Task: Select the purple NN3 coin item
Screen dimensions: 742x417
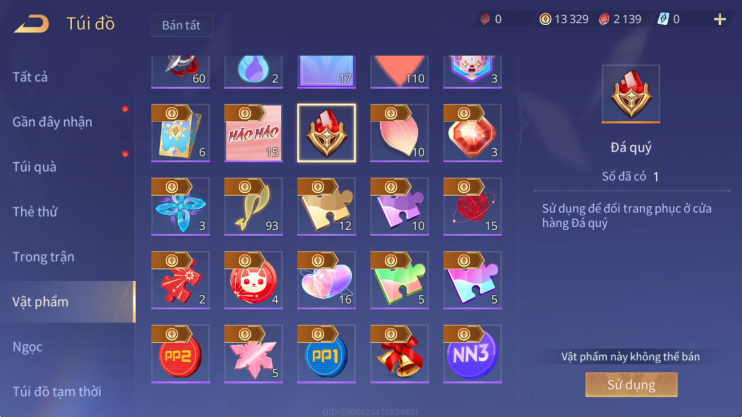Action: point(473,354)
